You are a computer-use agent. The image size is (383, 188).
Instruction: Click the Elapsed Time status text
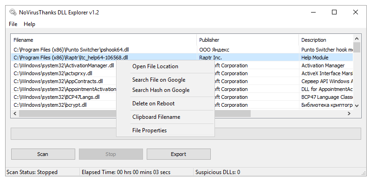(x=126, y=172)
